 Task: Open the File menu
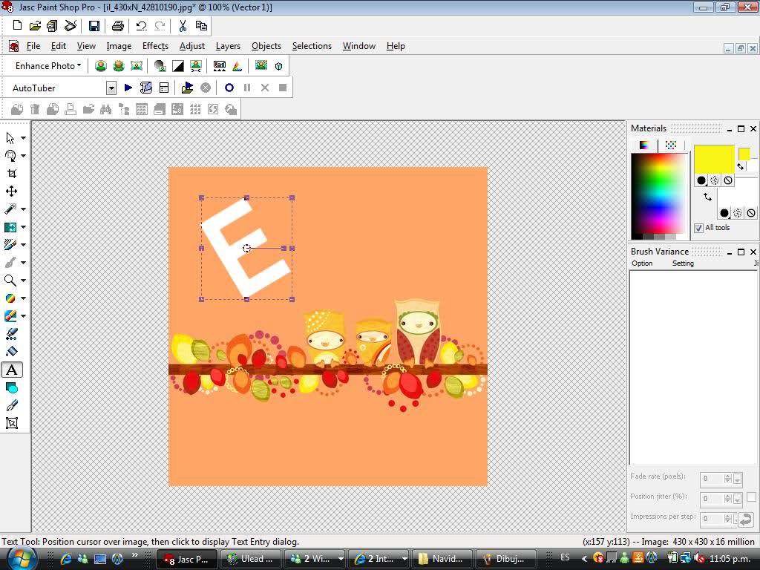[33, 46]
